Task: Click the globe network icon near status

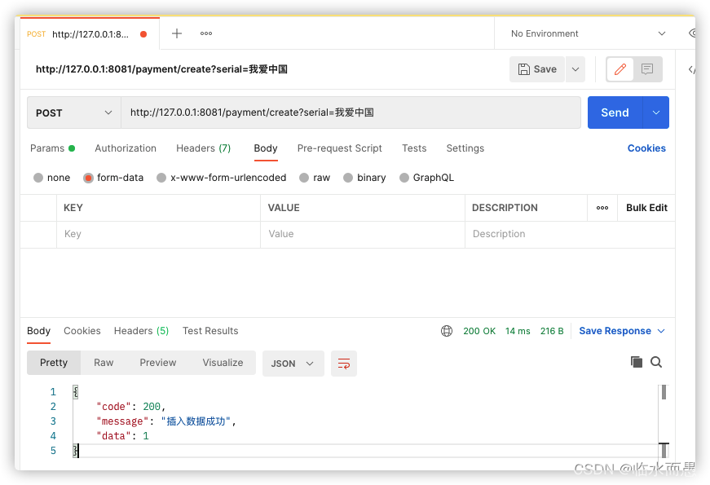Action: (x=447, y=331)
